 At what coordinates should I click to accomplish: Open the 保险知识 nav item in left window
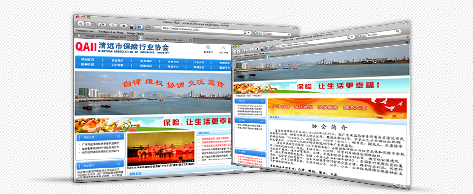tap(146, 66)
